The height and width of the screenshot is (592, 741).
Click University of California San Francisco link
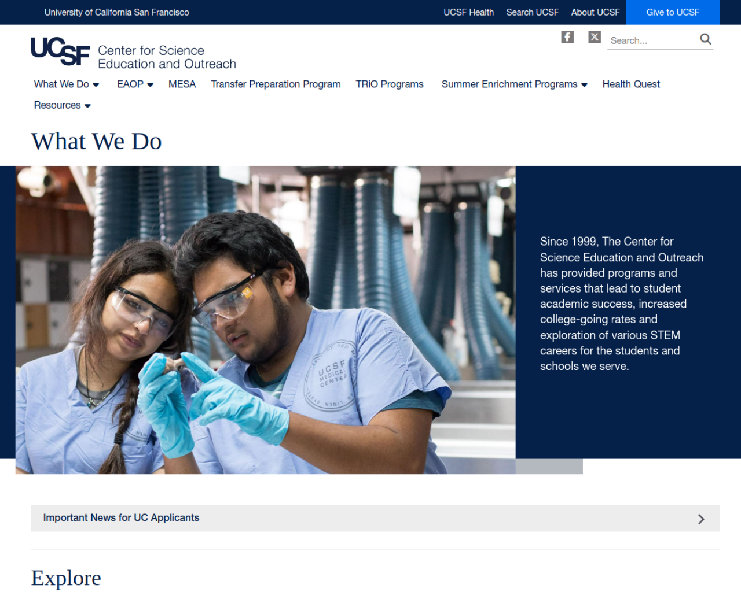tap(117, 12)
